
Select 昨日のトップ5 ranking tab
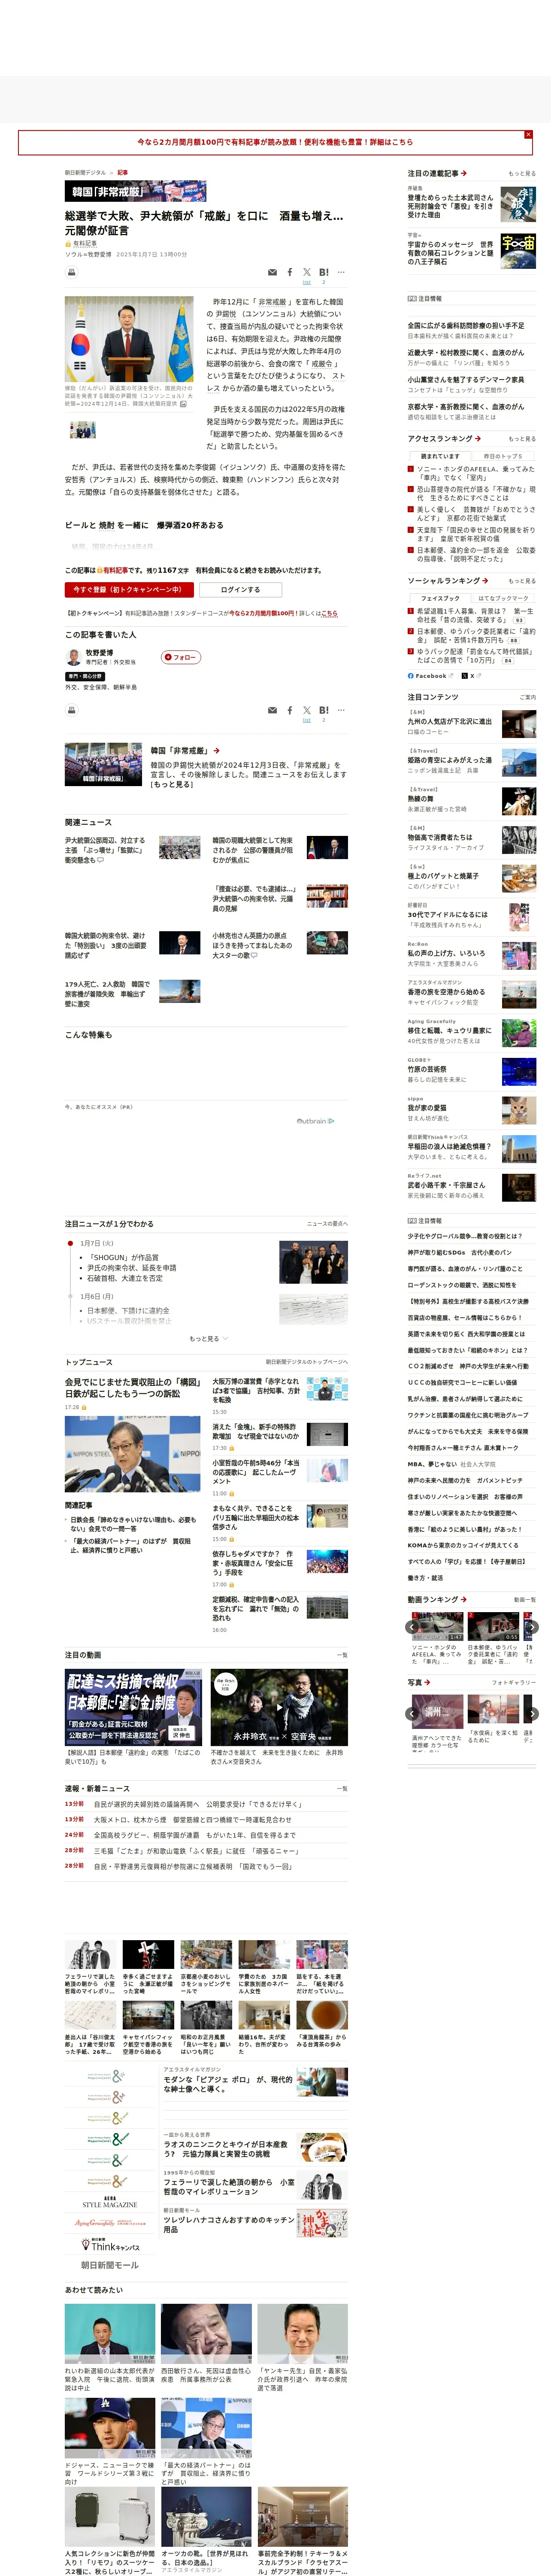tap(503, 456)
